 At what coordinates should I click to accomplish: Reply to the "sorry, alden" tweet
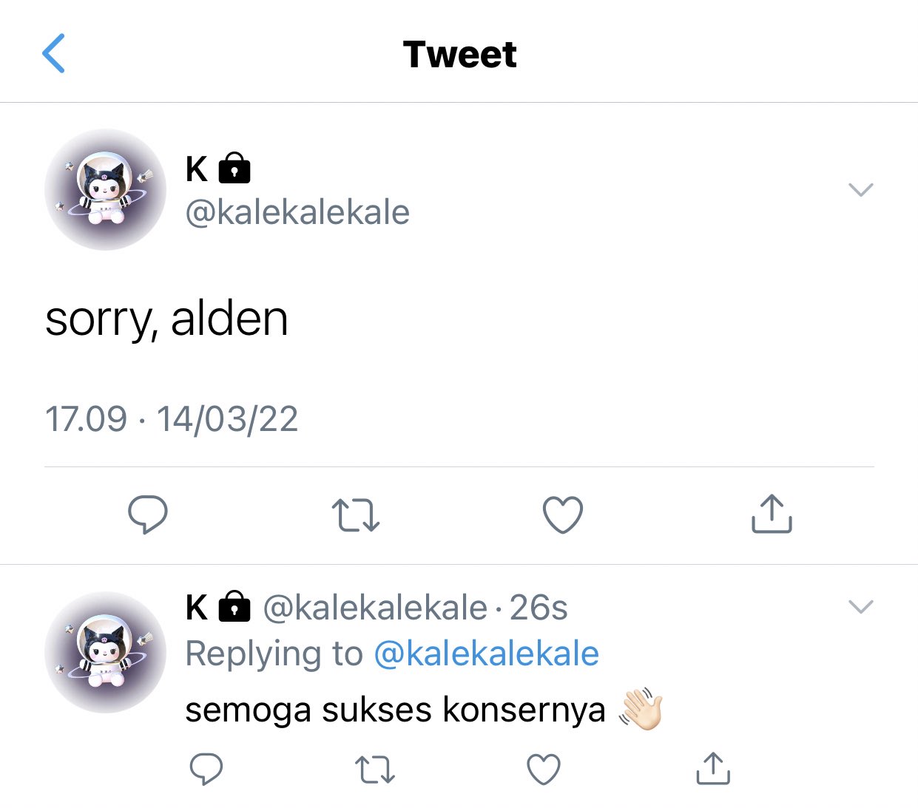point(148,515)
